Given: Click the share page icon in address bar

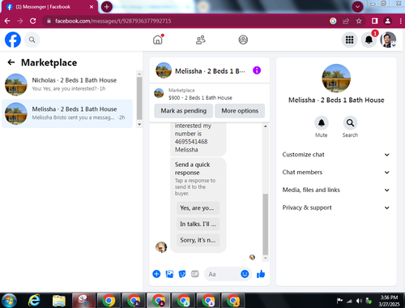Looking at the screenshot, I should [346, 21].
